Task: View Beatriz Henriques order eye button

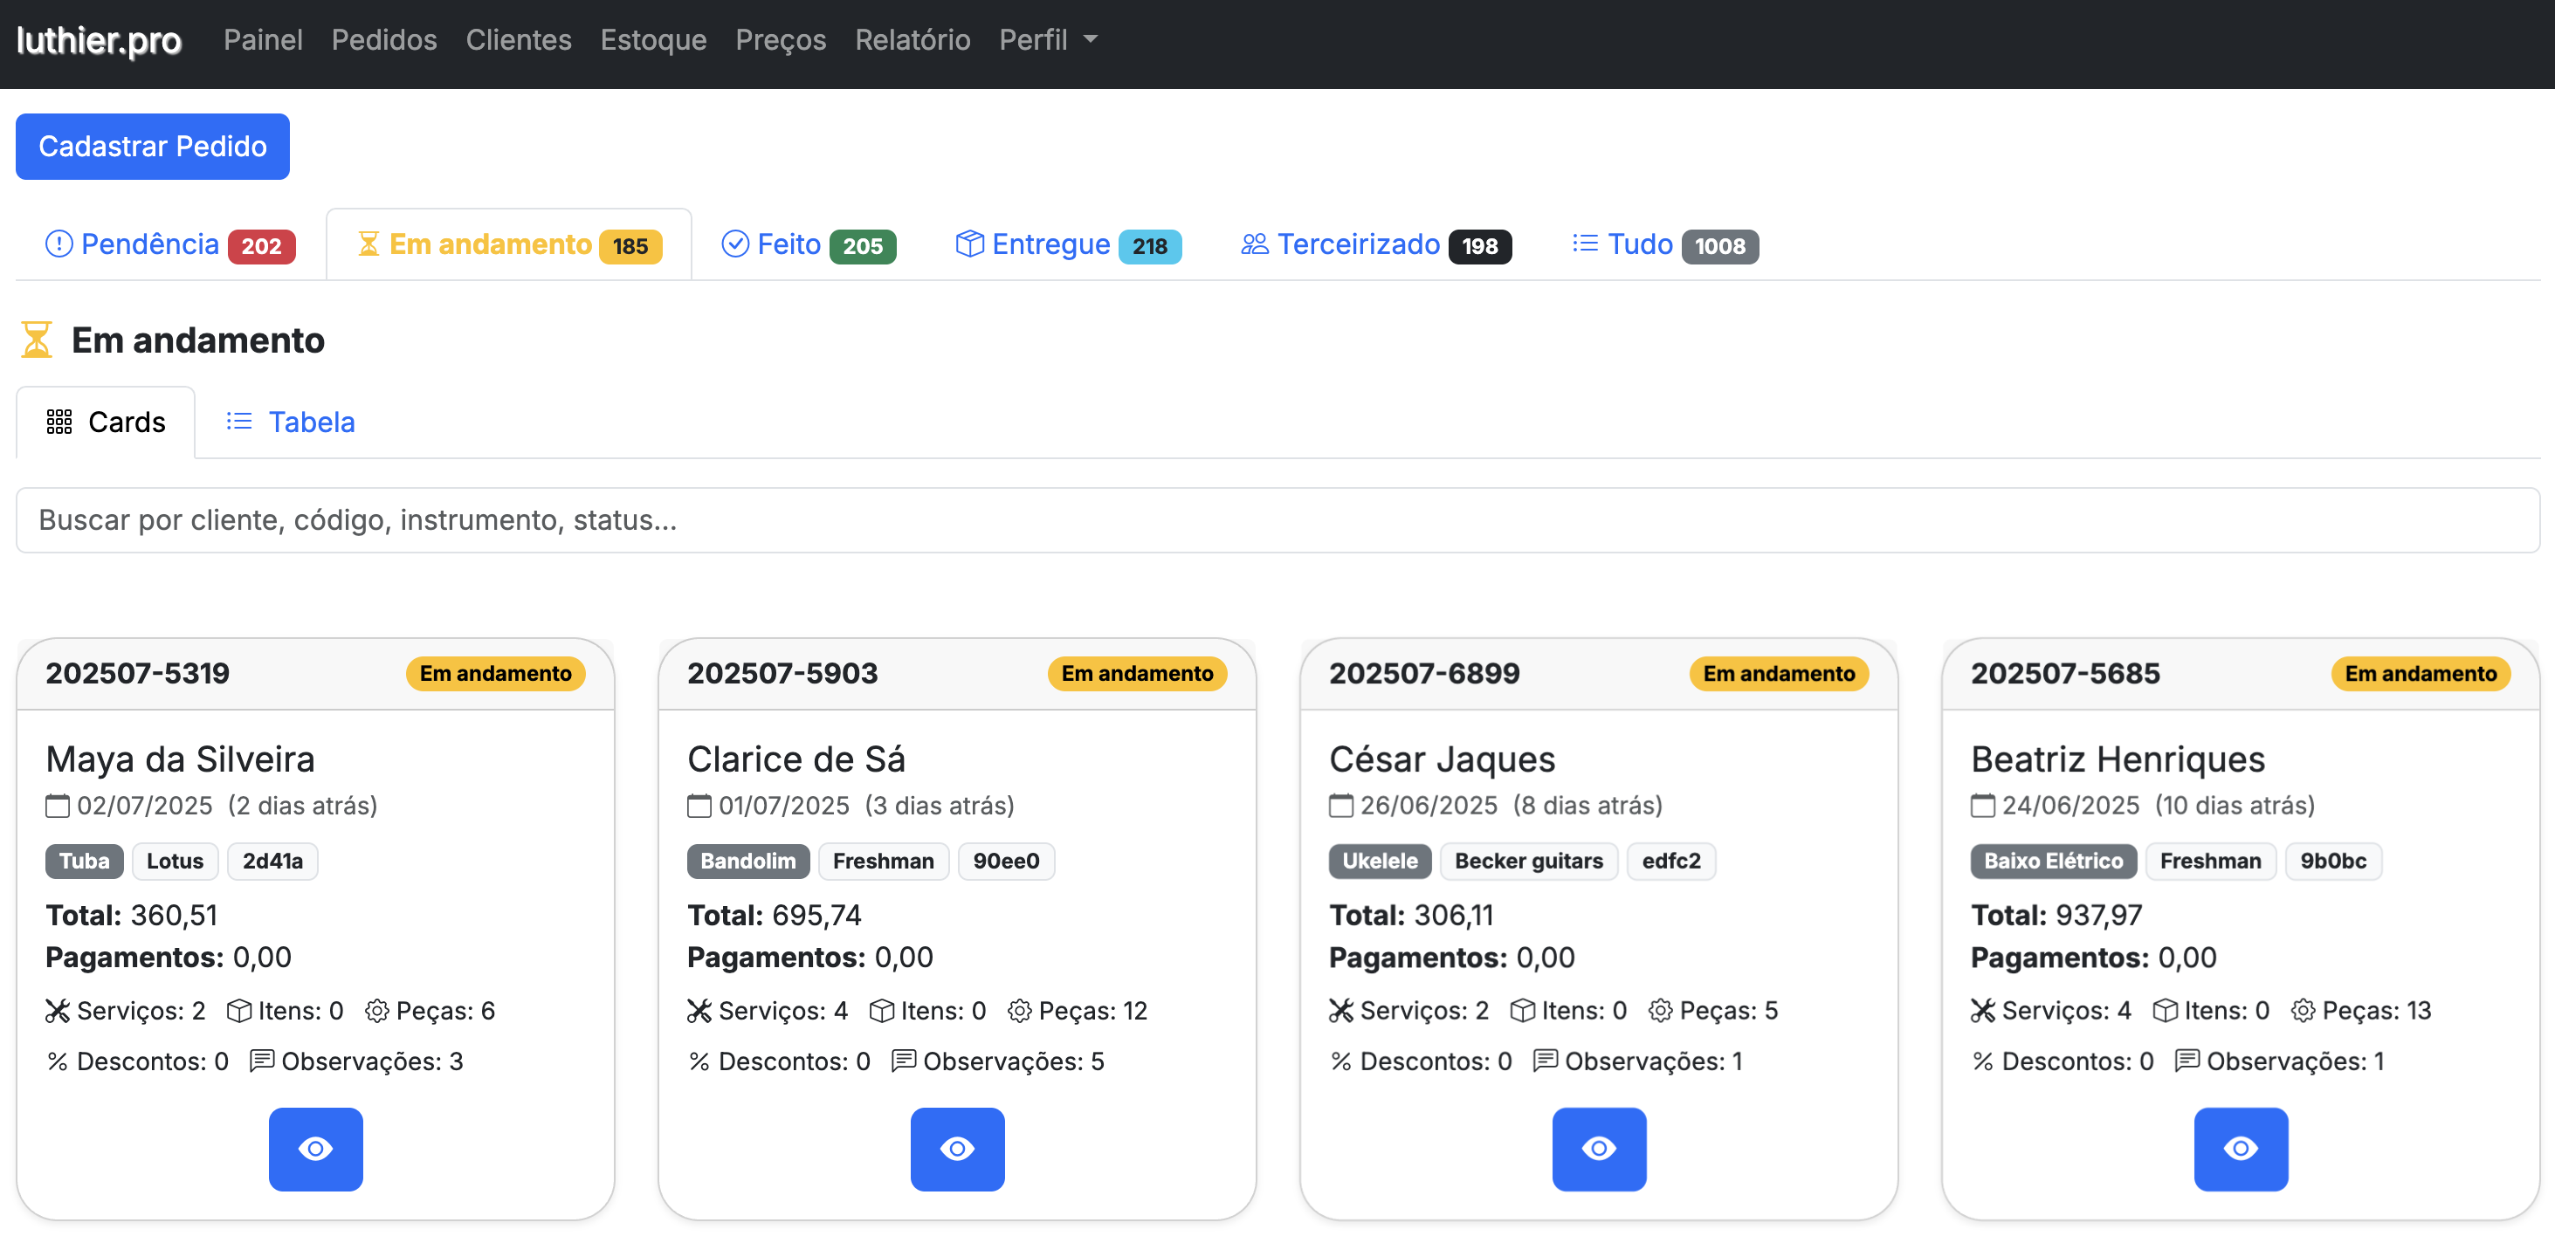Action: pos(2240,1148)
